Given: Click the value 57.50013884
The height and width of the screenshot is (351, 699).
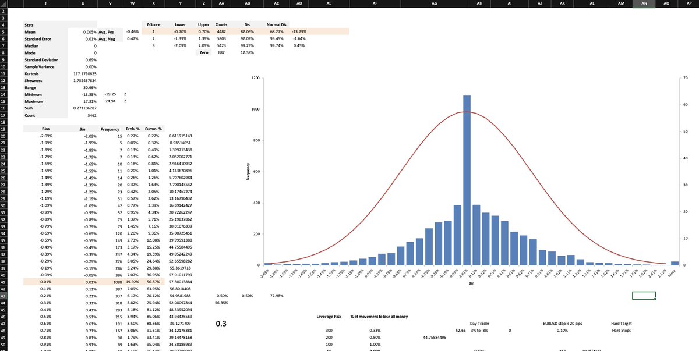Looking at the screenshot, I should (x=180, y=282).
